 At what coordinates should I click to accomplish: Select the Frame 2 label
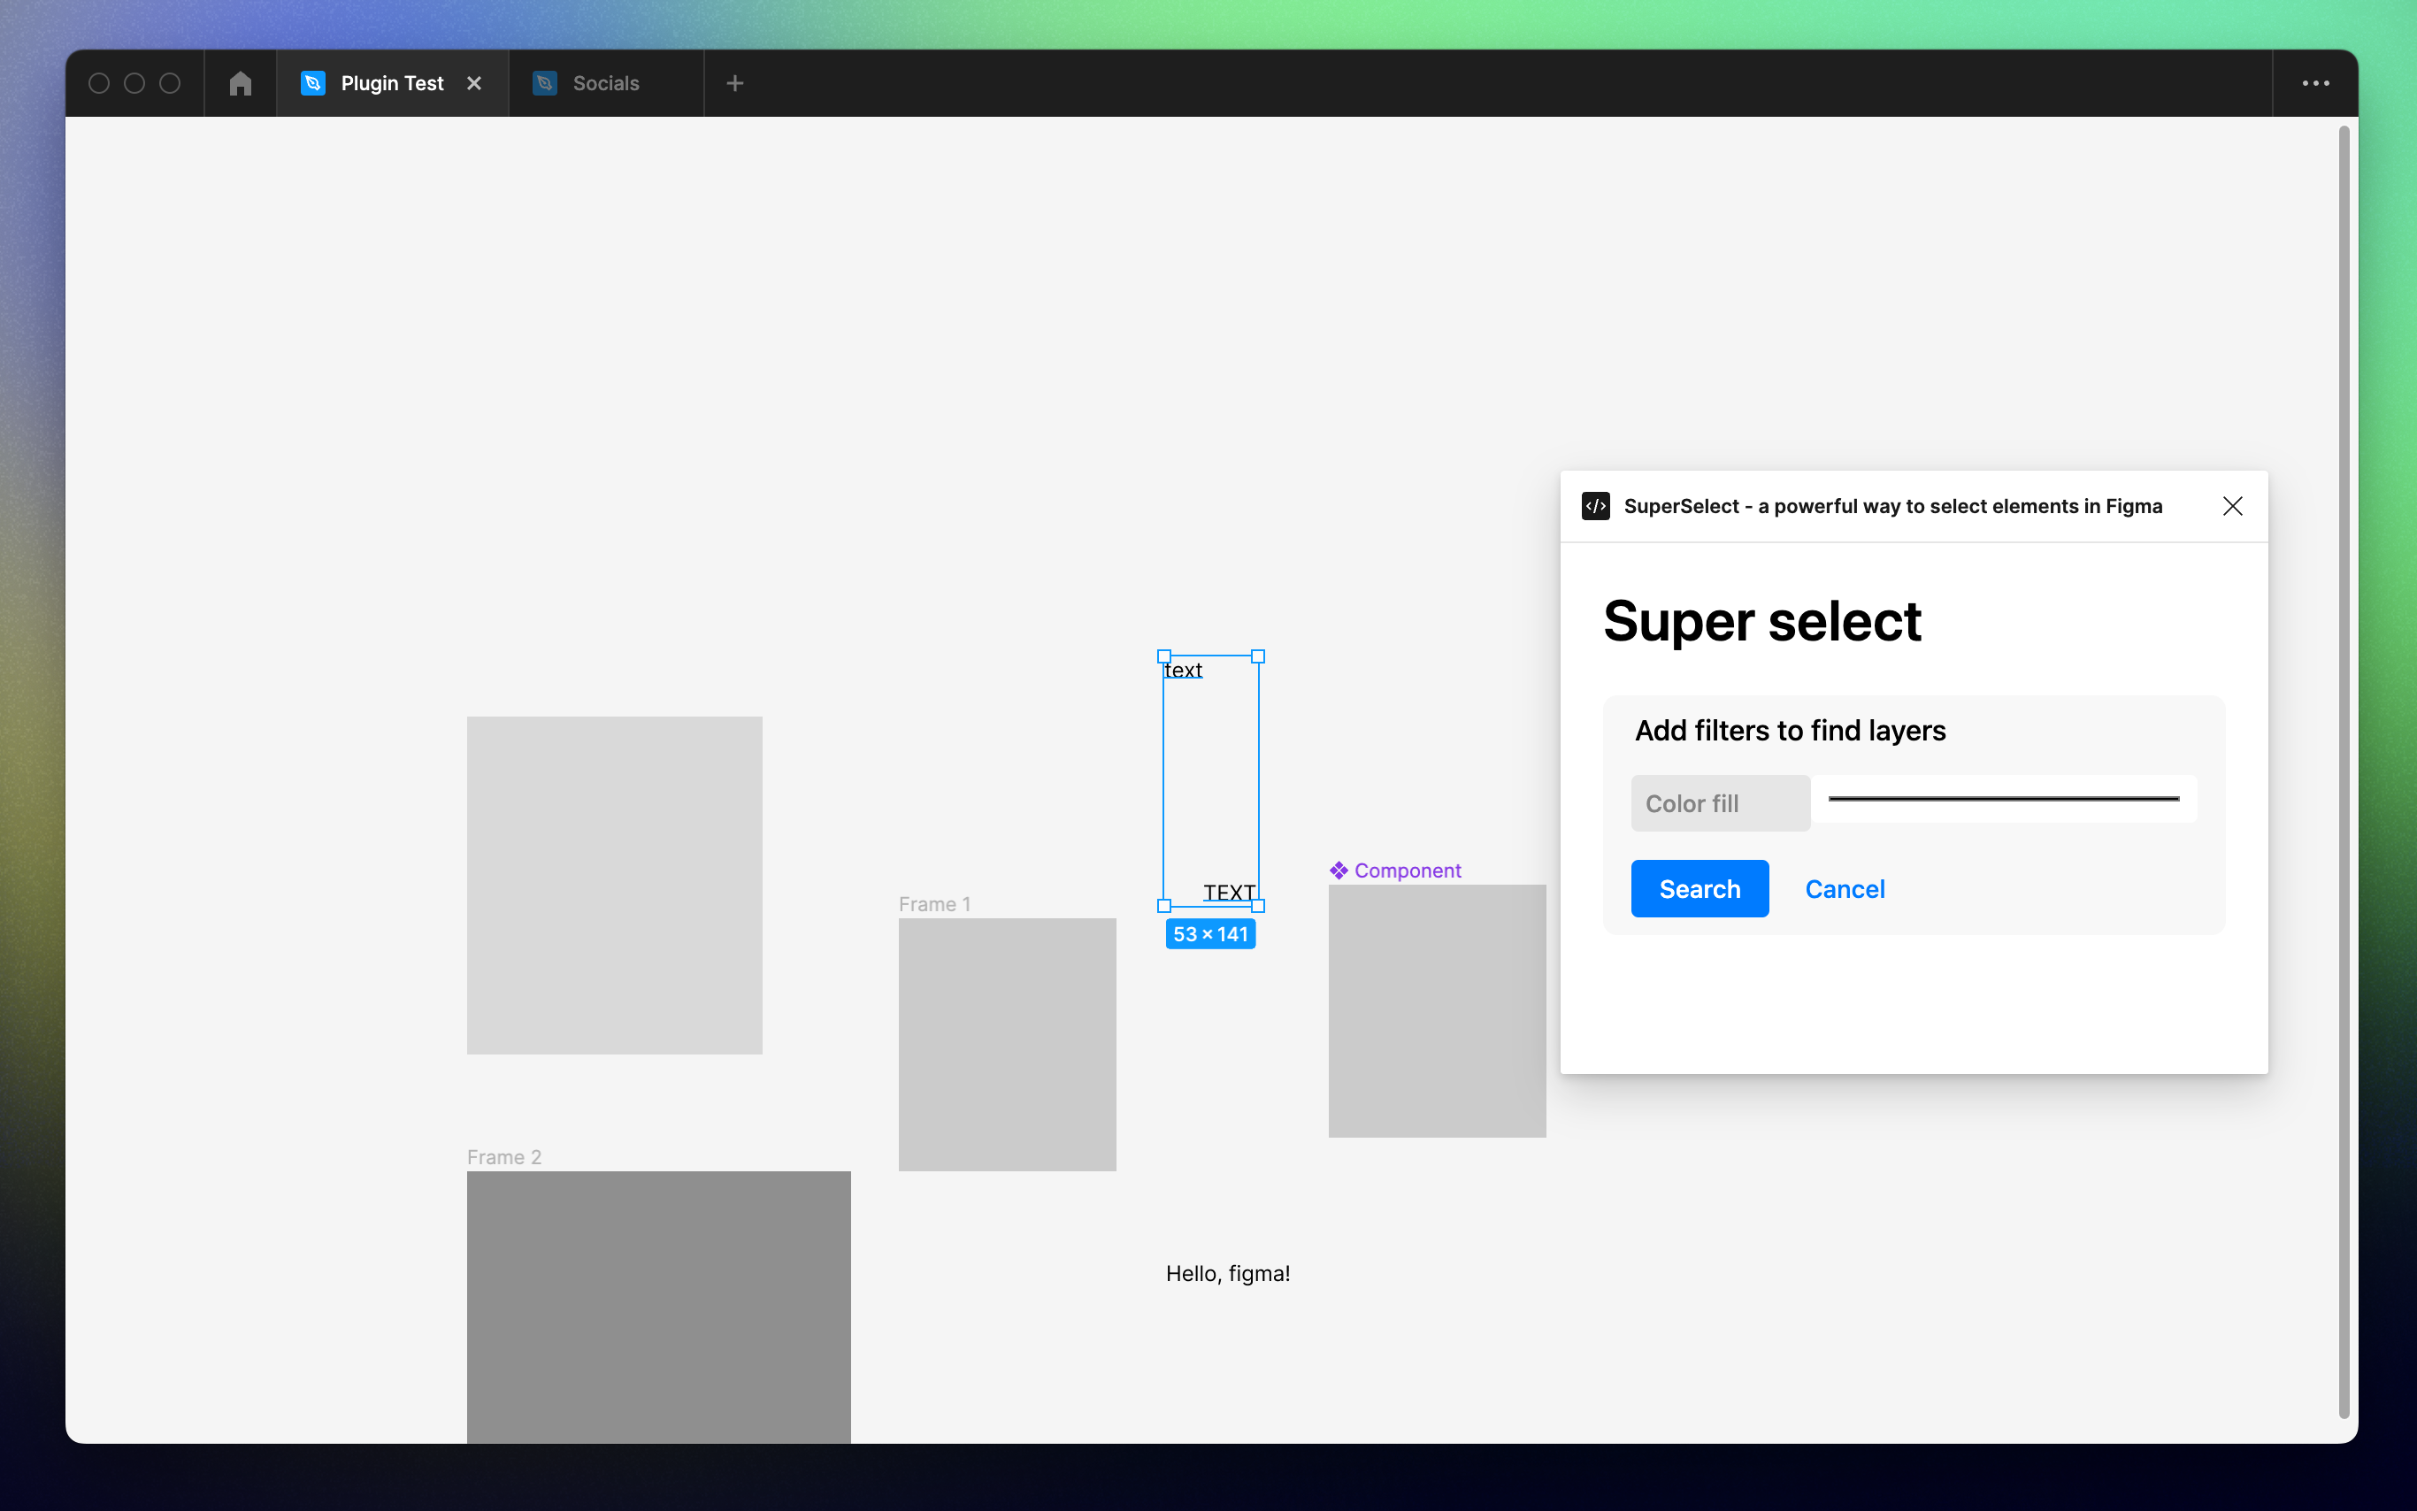[x=503, y=1156]
